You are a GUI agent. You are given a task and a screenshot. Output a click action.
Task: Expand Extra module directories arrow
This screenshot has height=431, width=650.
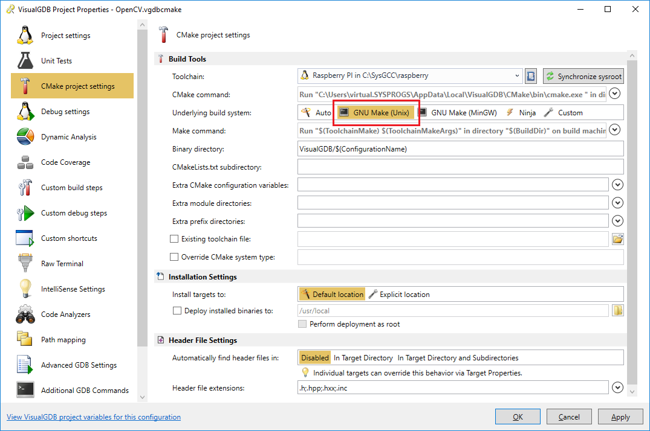618,203
